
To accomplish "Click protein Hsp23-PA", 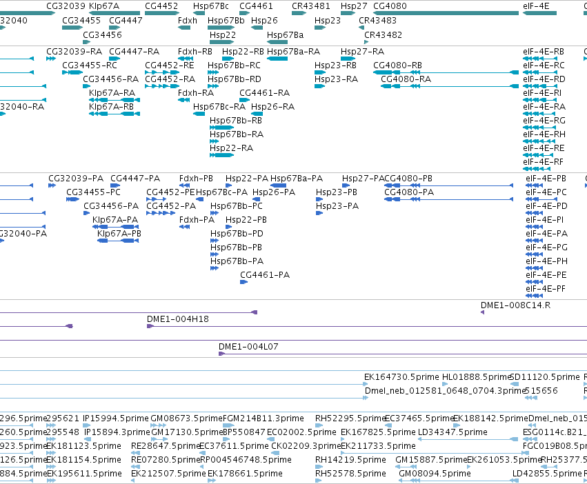I will (337, 206).
